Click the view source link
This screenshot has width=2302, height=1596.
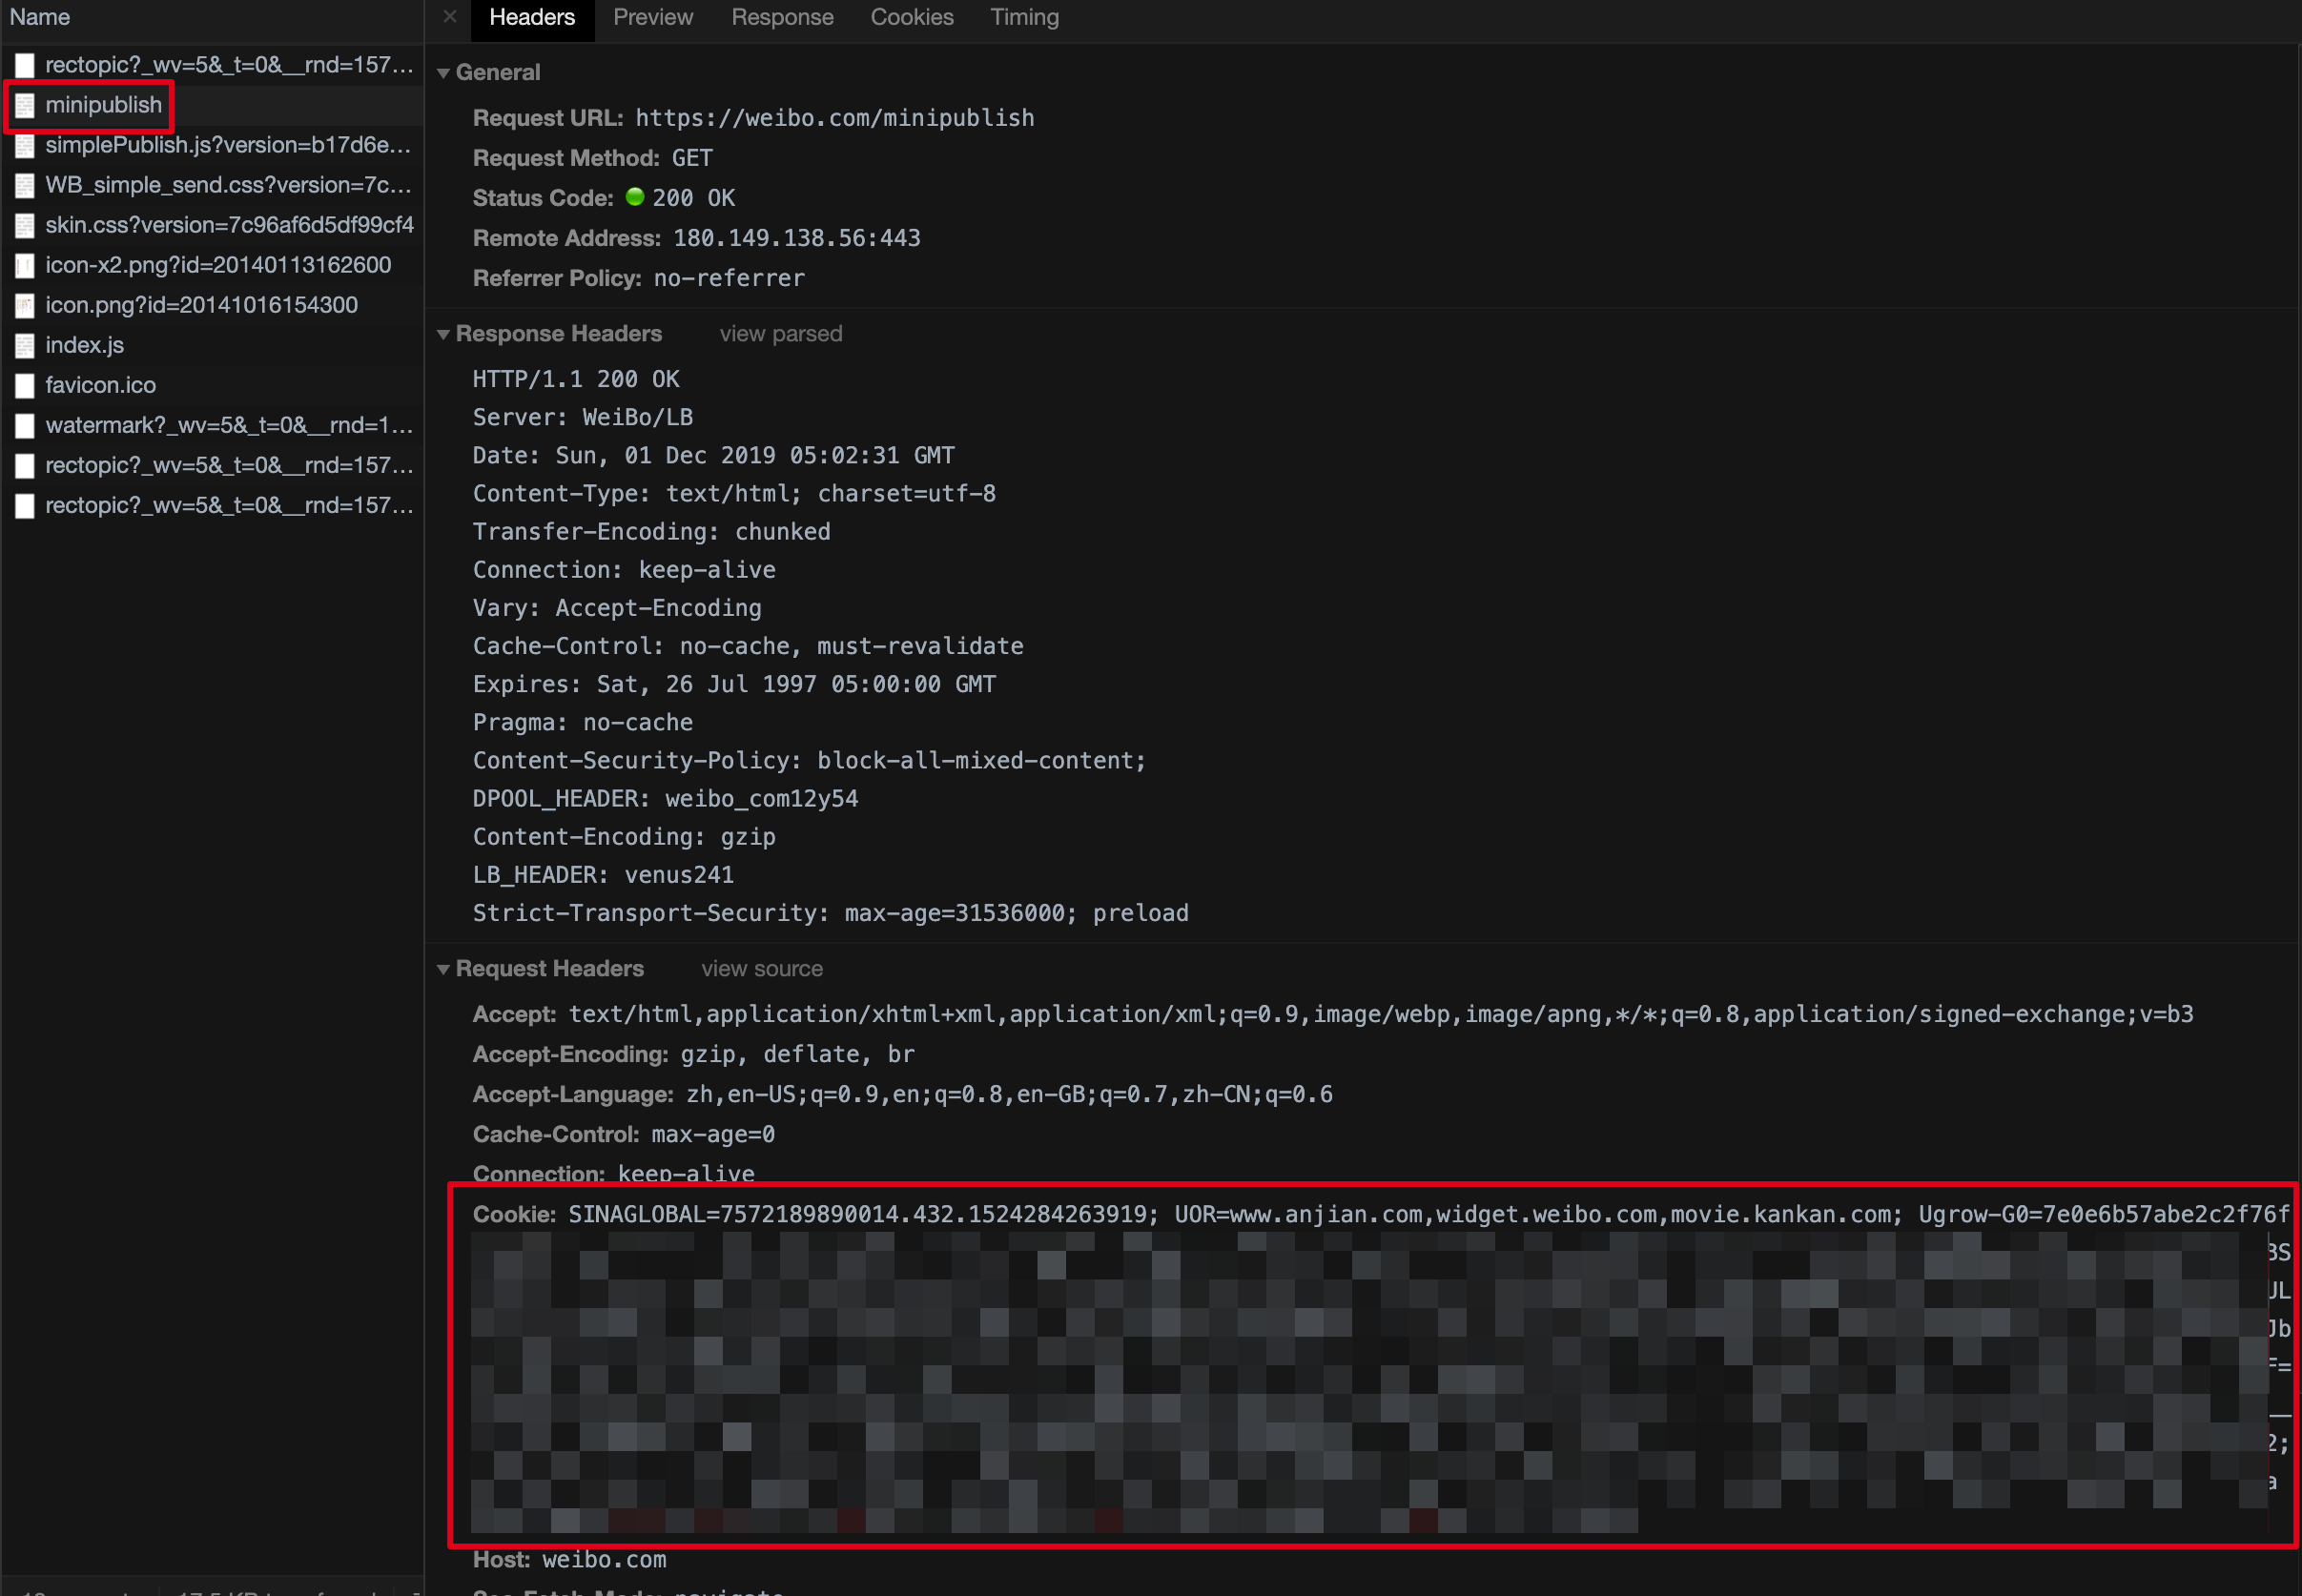(x=762, y=969)
